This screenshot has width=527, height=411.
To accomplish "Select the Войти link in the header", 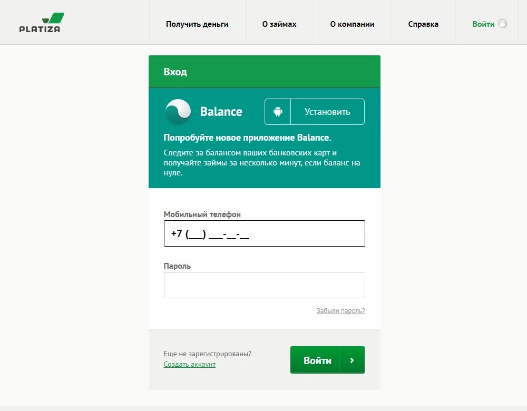I will [483, 24].
